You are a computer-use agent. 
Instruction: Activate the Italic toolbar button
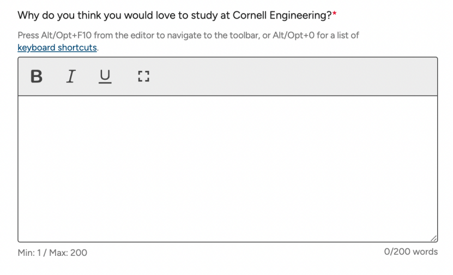point(71,76)
